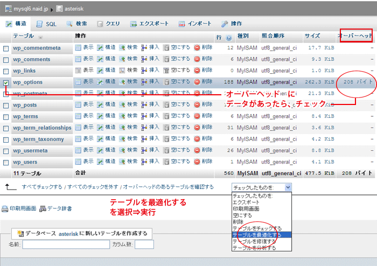Click the data dictionary icon link
Image resolution: width=377 pixels, height=266 pixels.
[x=43, y=208]
